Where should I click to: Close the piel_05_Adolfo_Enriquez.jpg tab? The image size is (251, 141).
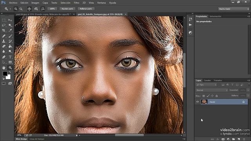pyautogui.click(x=125, y=14)
